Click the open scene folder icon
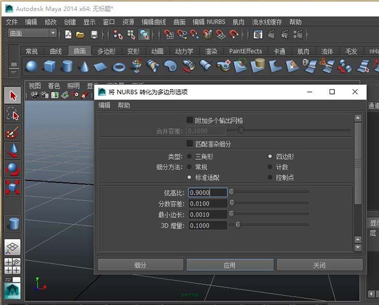 pyautogui.click(x=80, y=34)
